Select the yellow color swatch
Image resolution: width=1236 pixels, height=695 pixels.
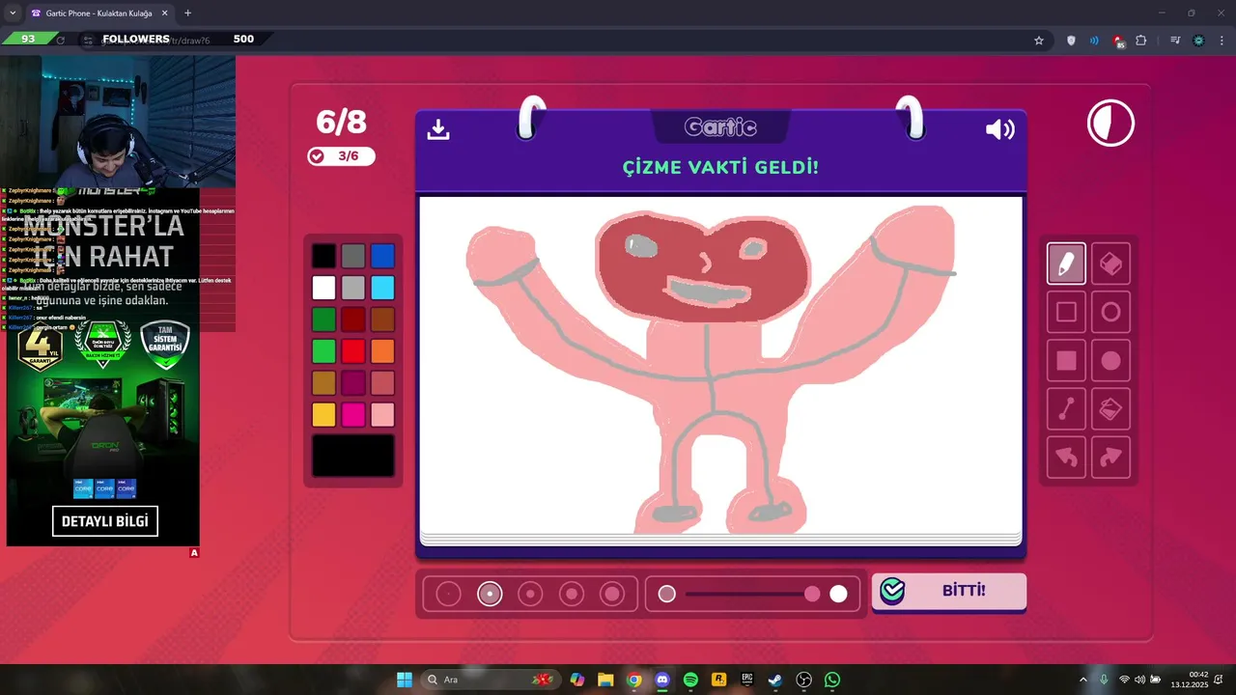click(323, 415)
